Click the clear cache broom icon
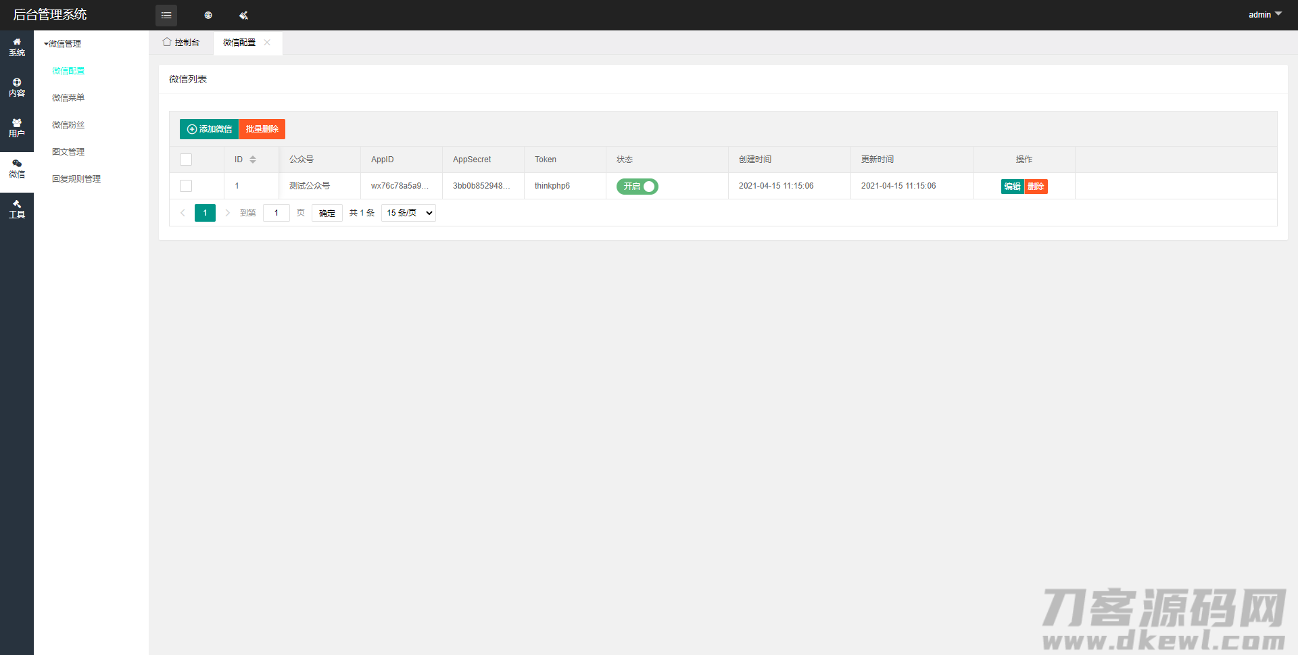The height and width of the screenshot is (655, 1298). pos(243,15)
